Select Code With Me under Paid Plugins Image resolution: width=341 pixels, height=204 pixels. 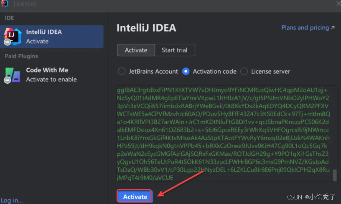click(52, 75)
